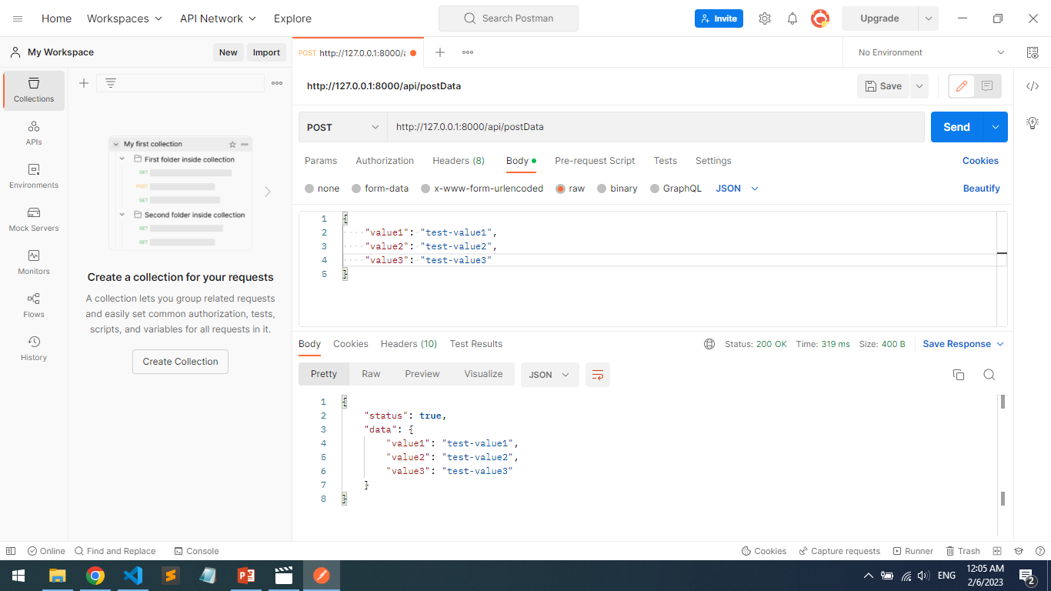Click the collections filter icon
Image resolution: width=1051 pixels, height=591 pixels.
point(111,83)
